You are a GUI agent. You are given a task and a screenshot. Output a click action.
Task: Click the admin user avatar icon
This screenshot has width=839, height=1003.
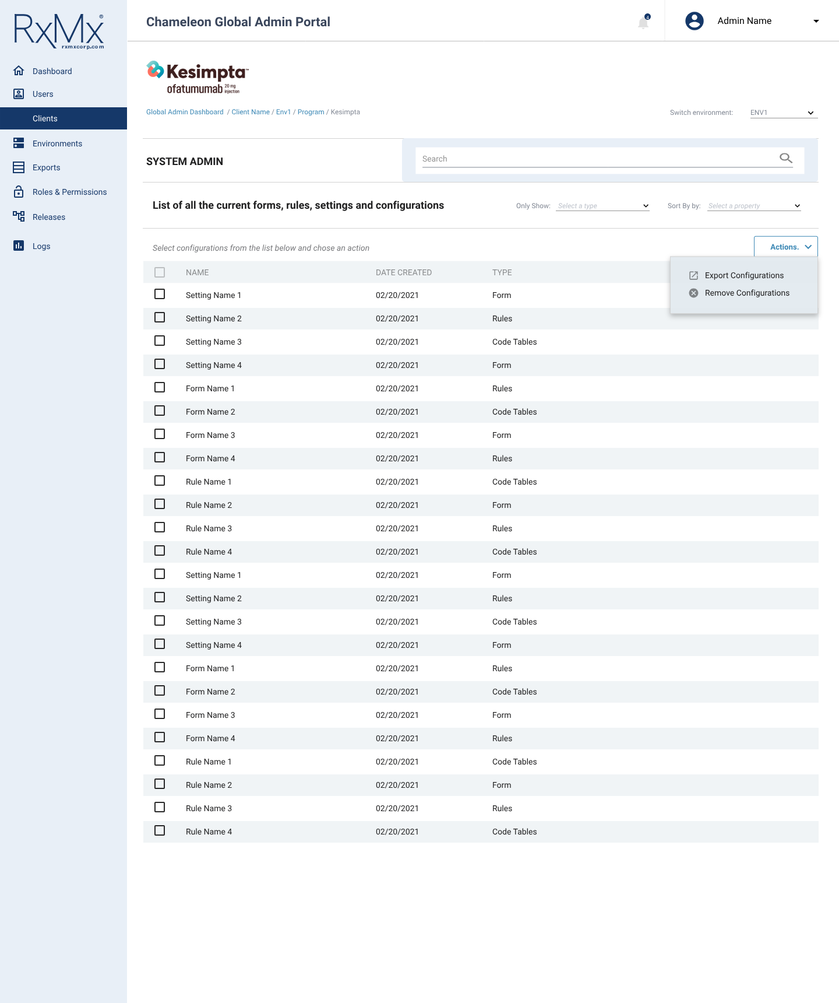point(695,21)
